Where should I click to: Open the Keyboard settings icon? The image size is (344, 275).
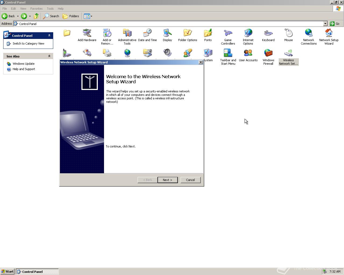[x=268, y=35]
